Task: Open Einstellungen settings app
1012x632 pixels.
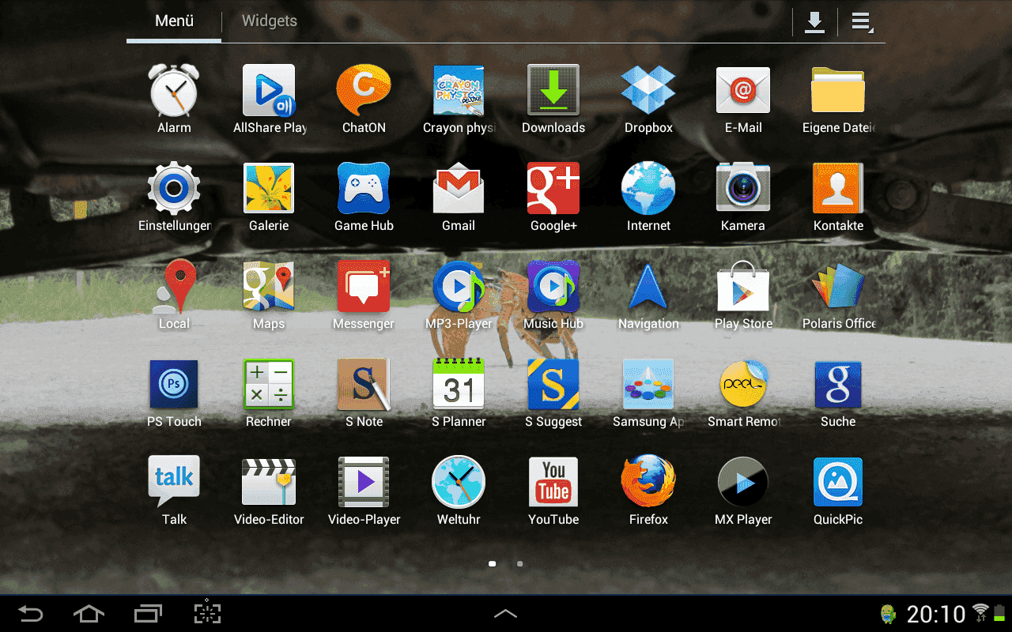Action: (174, 197)
